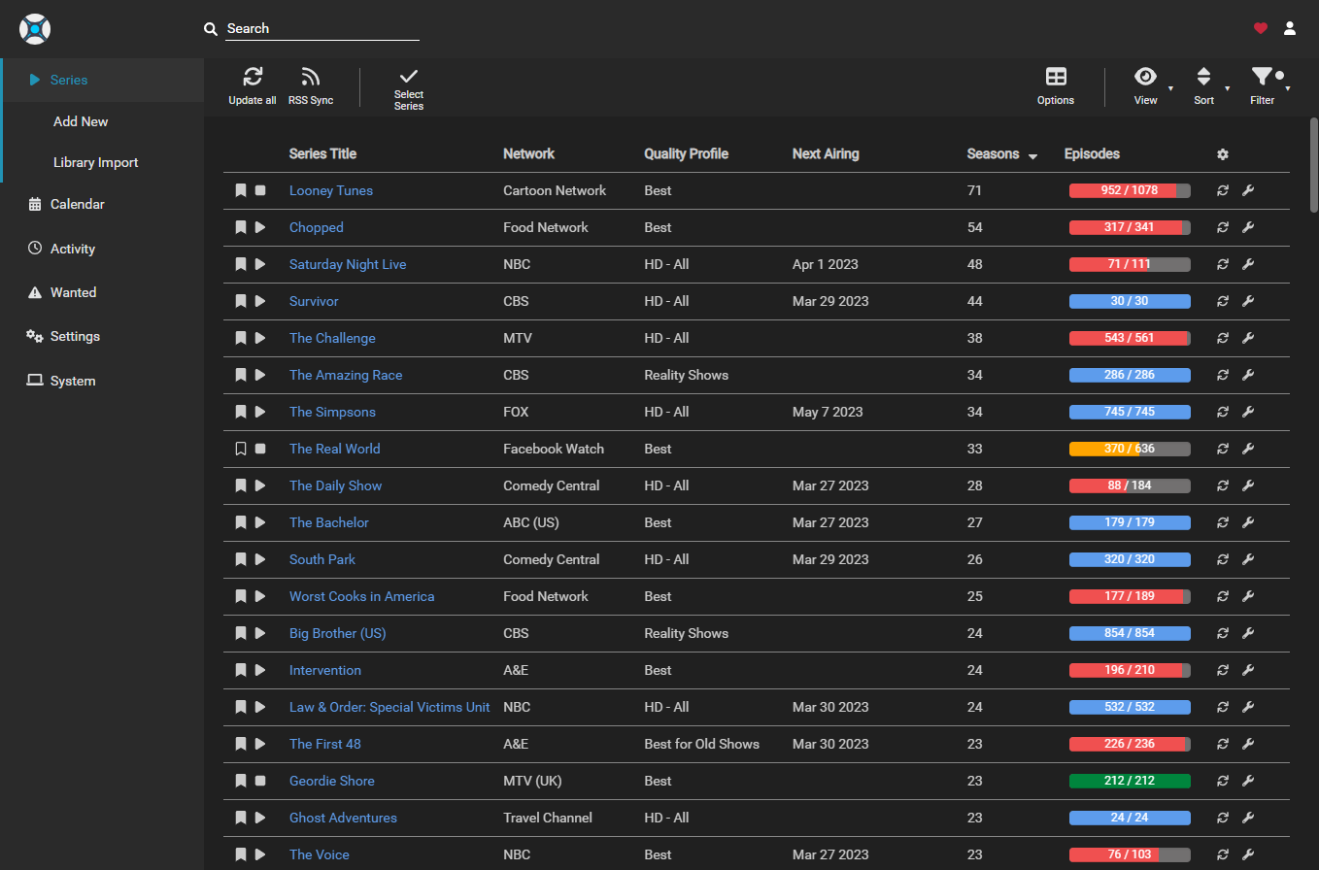The width and height of the screenshot is (1319, 870).
Task: Click the donate heart icon
Action: pyautogui.click(x=1261, y=28)
